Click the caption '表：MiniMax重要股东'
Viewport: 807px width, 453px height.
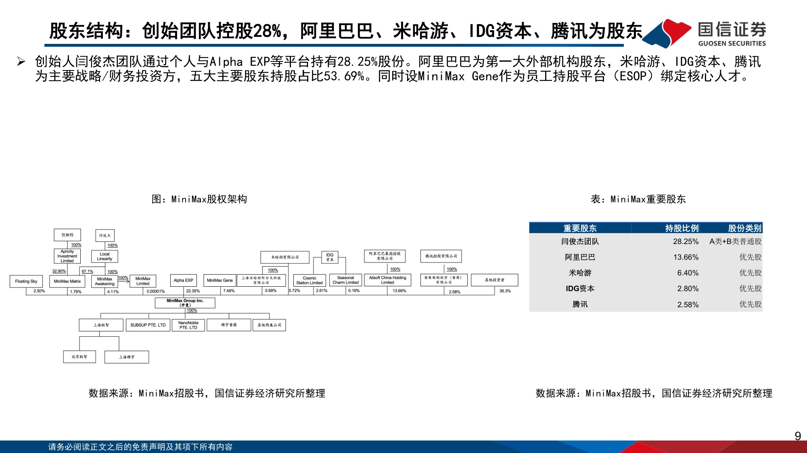(638, 199)
